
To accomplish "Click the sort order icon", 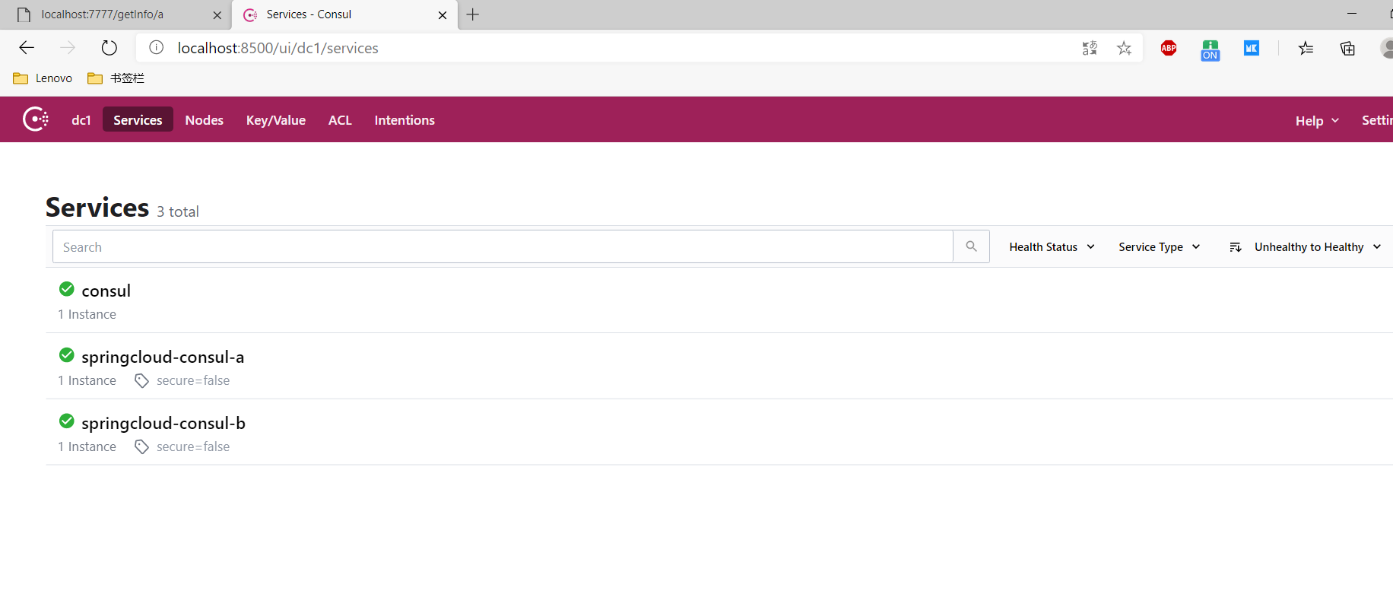I will 1236,247.
